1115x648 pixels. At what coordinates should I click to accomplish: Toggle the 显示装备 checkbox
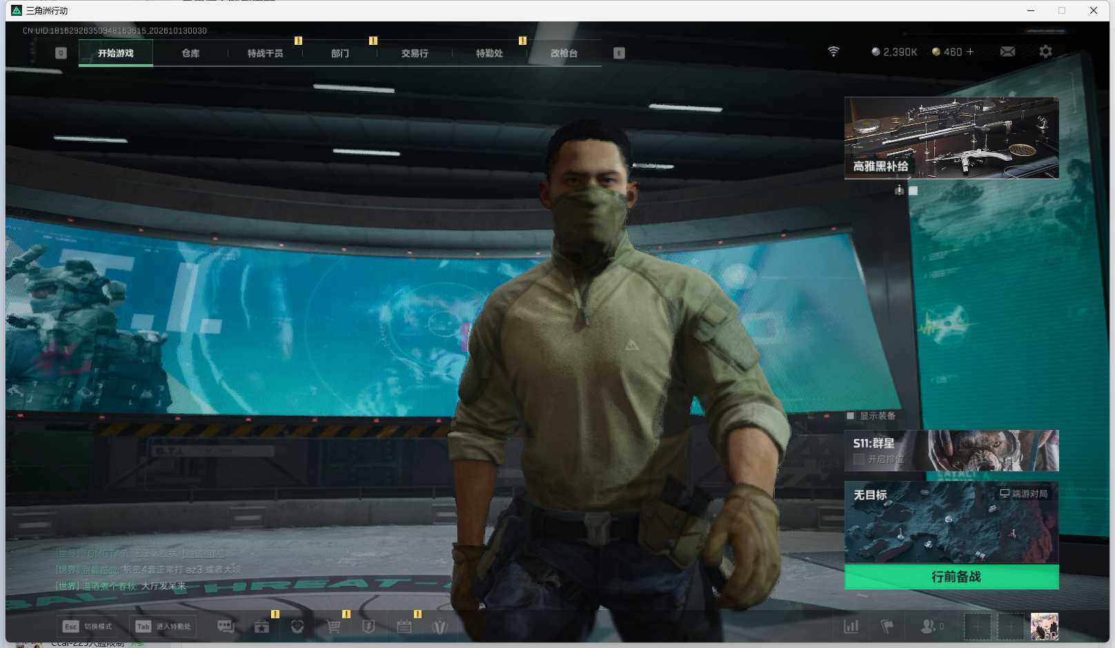[x=850, y=415]
